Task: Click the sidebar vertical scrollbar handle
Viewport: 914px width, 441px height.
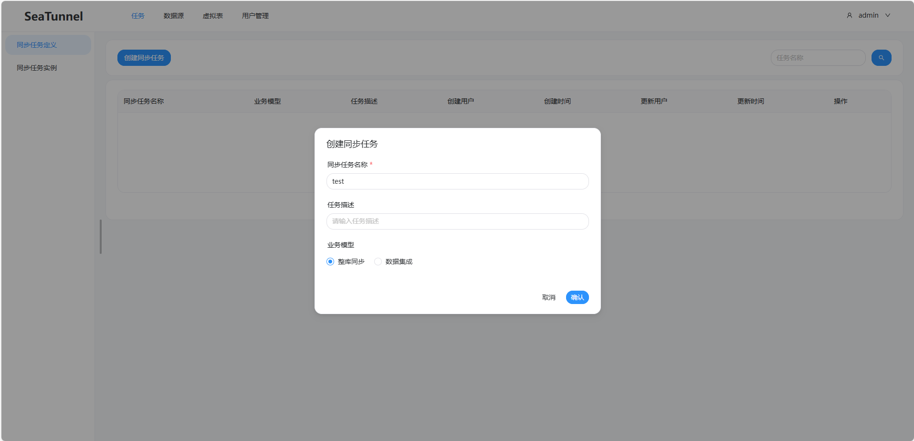Action: click(x=101, y=237)
